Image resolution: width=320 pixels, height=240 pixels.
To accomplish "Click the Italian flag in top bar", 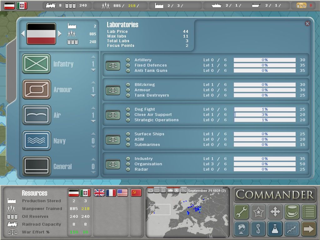I will coord(22,6).
